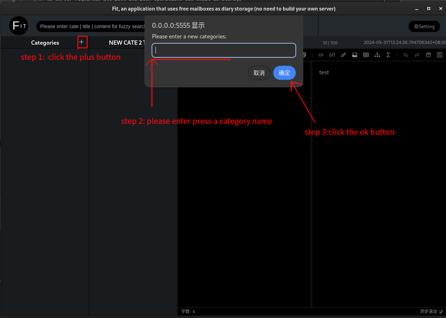Save the note with the floppy disk icon
Viewport: 446px width, 318px height.
(428, 55)
